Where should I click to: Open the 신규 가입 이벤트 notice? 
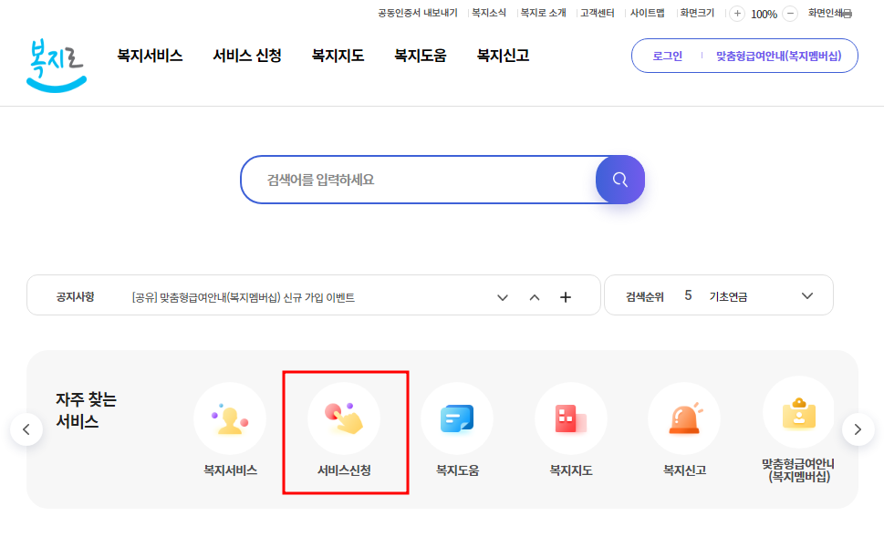[x=244, y=297]
